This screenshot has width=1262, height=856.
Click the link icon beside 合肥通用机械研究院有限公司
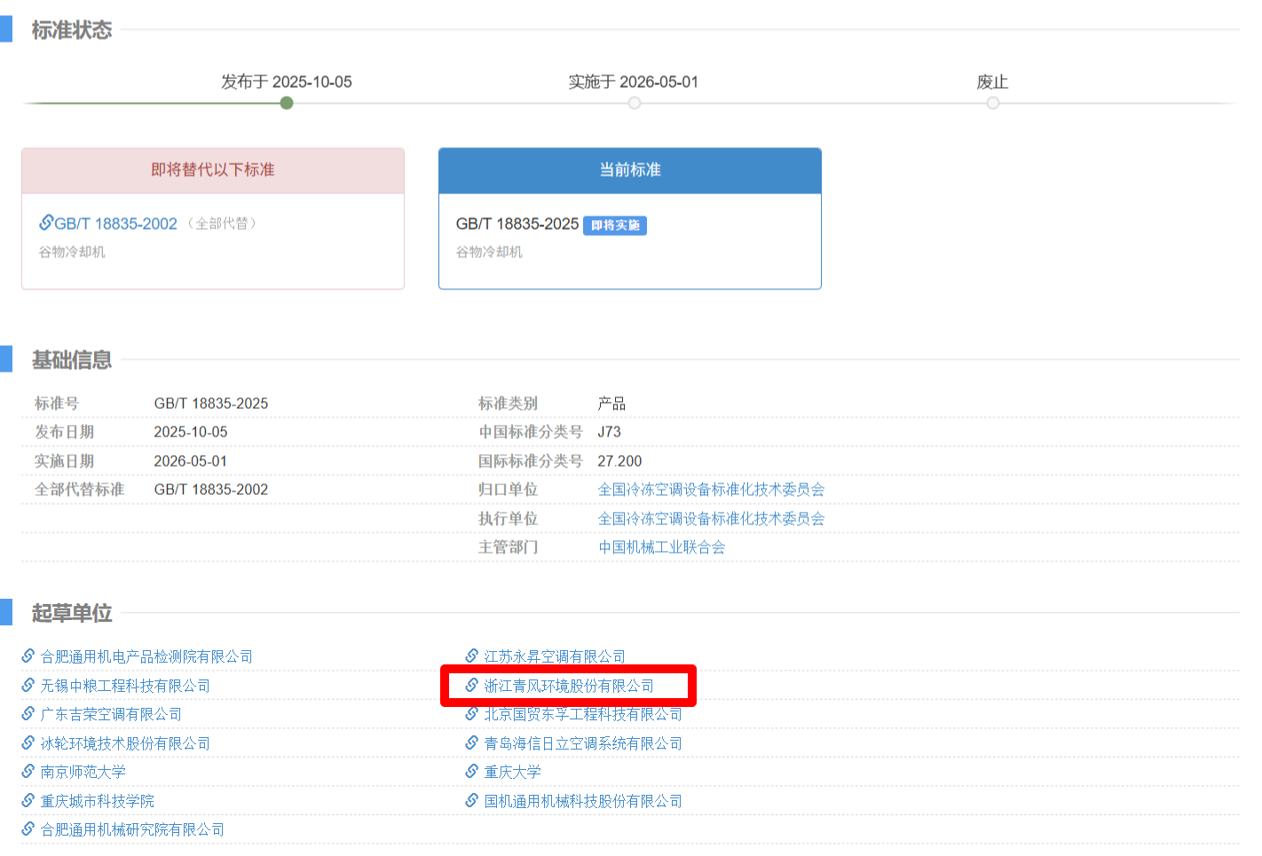[26, 829]
